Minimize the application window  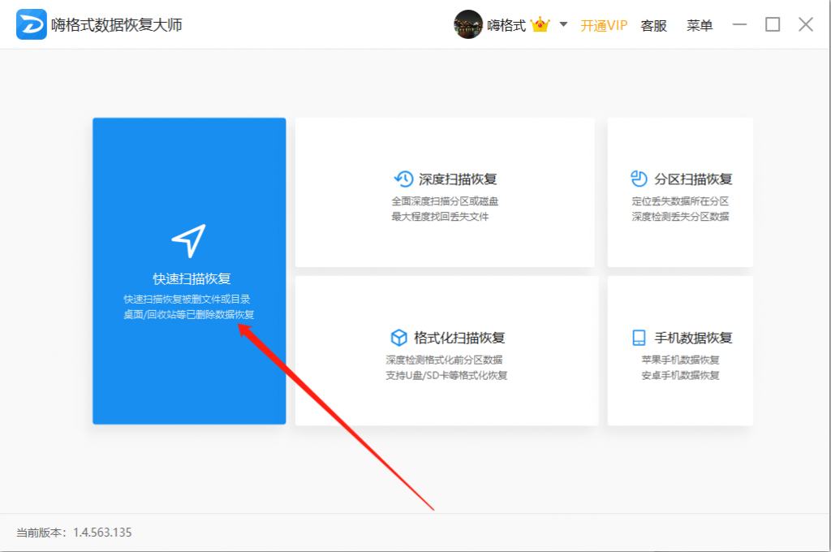coord(739,24)
